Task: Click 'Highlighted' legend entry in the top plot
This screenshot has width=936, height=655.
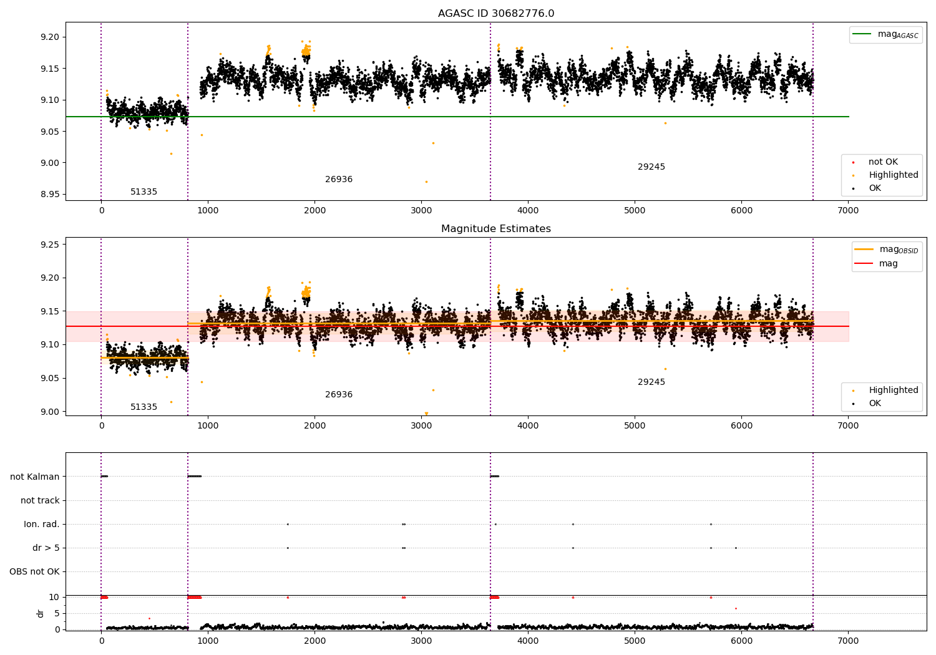Action: tap(885, 175)
